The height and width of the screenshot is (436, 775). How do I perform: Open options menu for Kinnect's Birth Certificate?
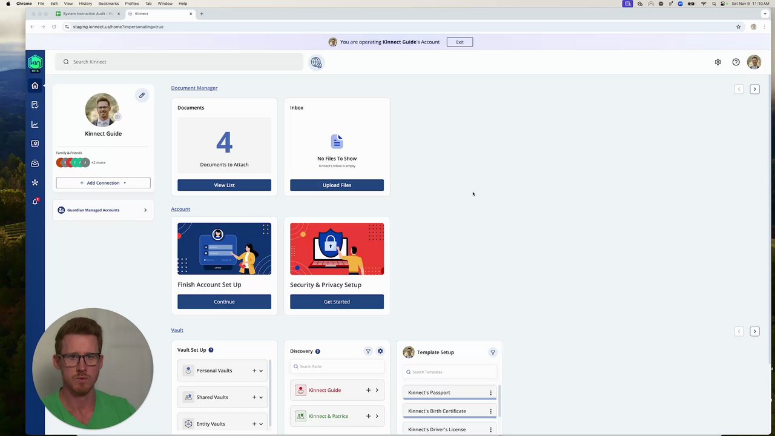pos(490,411)
